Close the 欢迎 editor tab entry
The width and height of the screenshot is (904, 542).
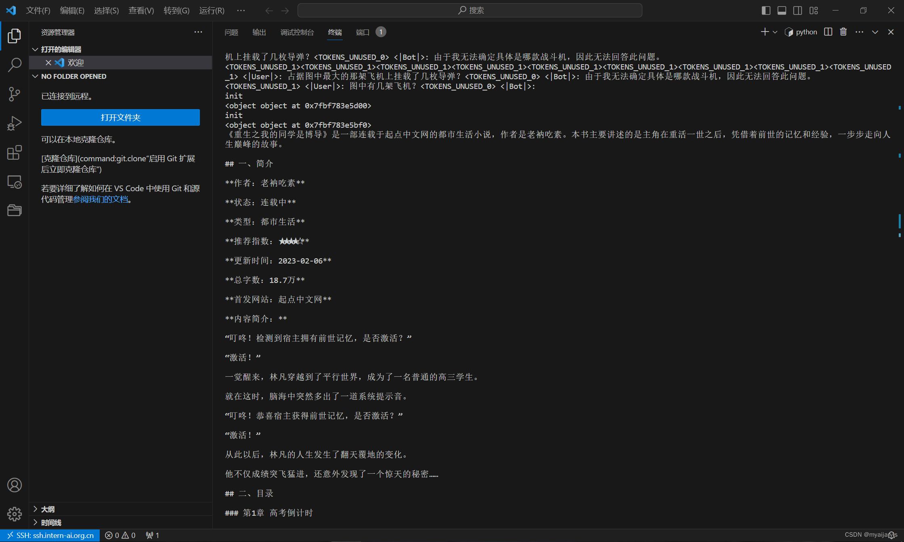48,63
